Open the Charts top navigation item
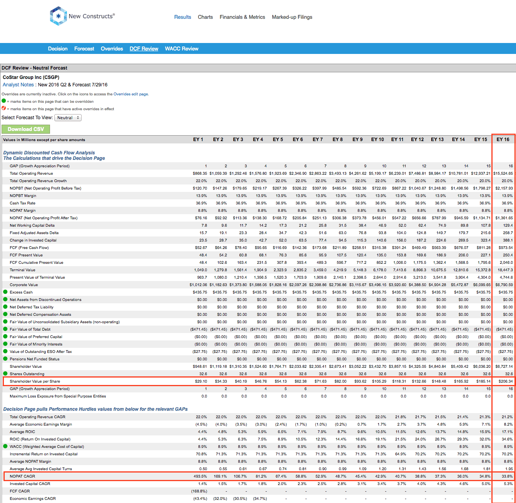Screen dimensions: 516x503 205,17
